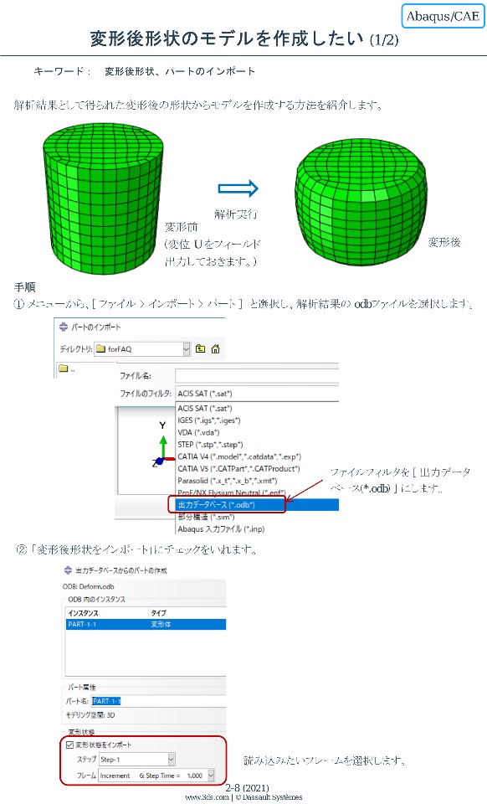Click the ODB: Deform.odb label
The height and width of the screenshot is (804, 487).
click(x=89, y=586)
